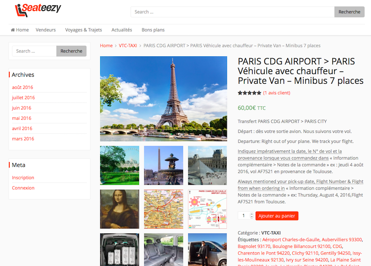Image resolution: width=371 pixels, height=266 pixels.
Task: Open the avril 2016 archive
Action: [22, 129]
